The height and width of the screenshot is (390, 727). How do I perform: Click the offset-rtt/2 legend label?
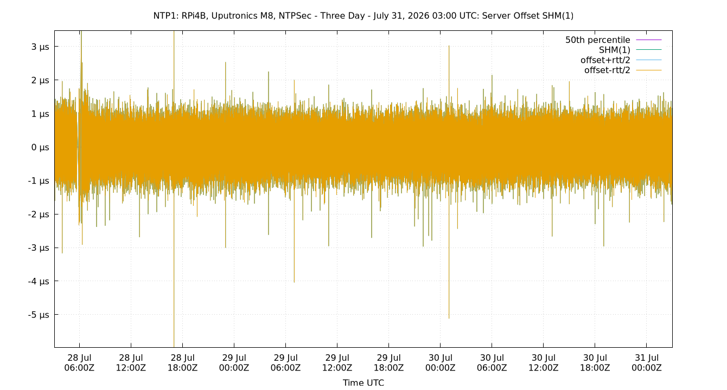[607, 70]
